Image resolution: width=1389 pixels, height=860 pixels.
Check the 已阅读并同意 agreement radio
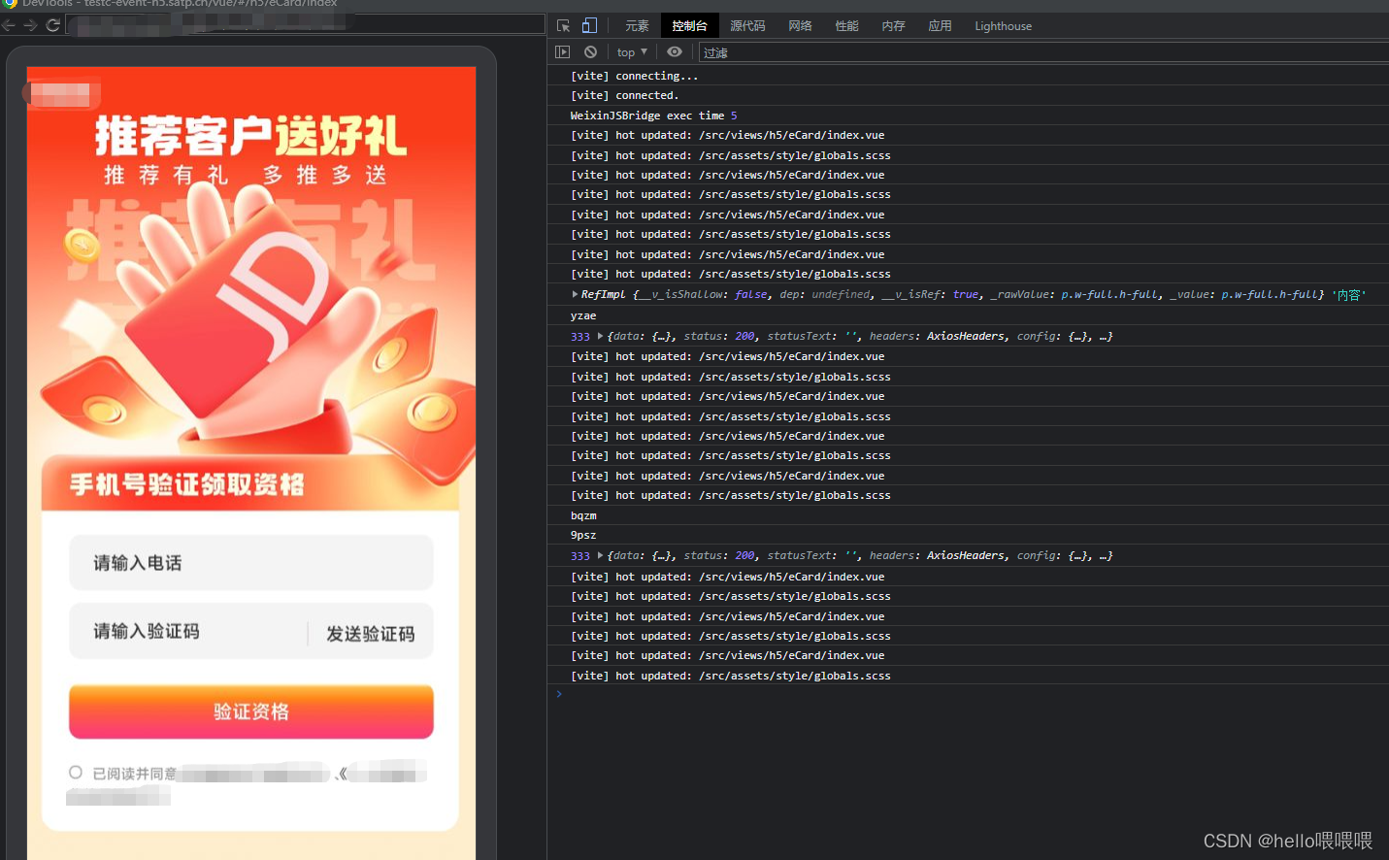tap(76, 773)
